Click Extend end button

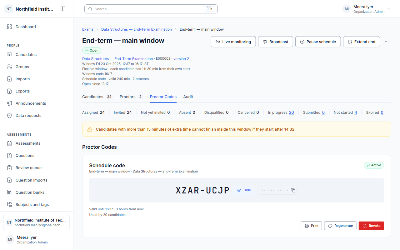[362, 42]
